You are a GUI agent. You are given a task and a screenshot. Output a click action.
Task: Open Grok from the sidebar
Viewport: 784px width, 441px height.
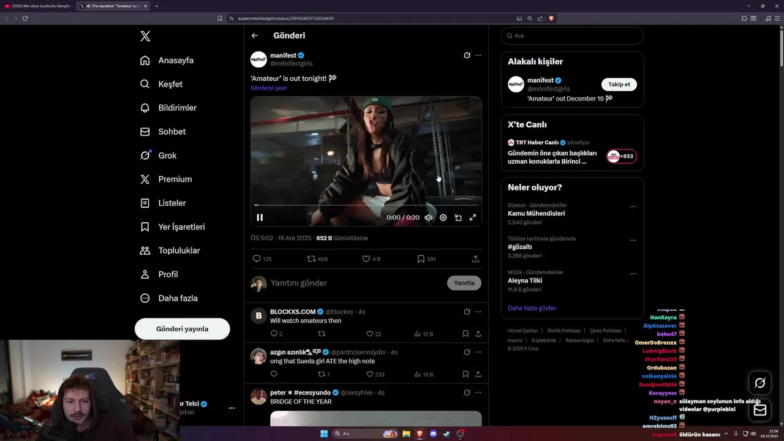159,156
